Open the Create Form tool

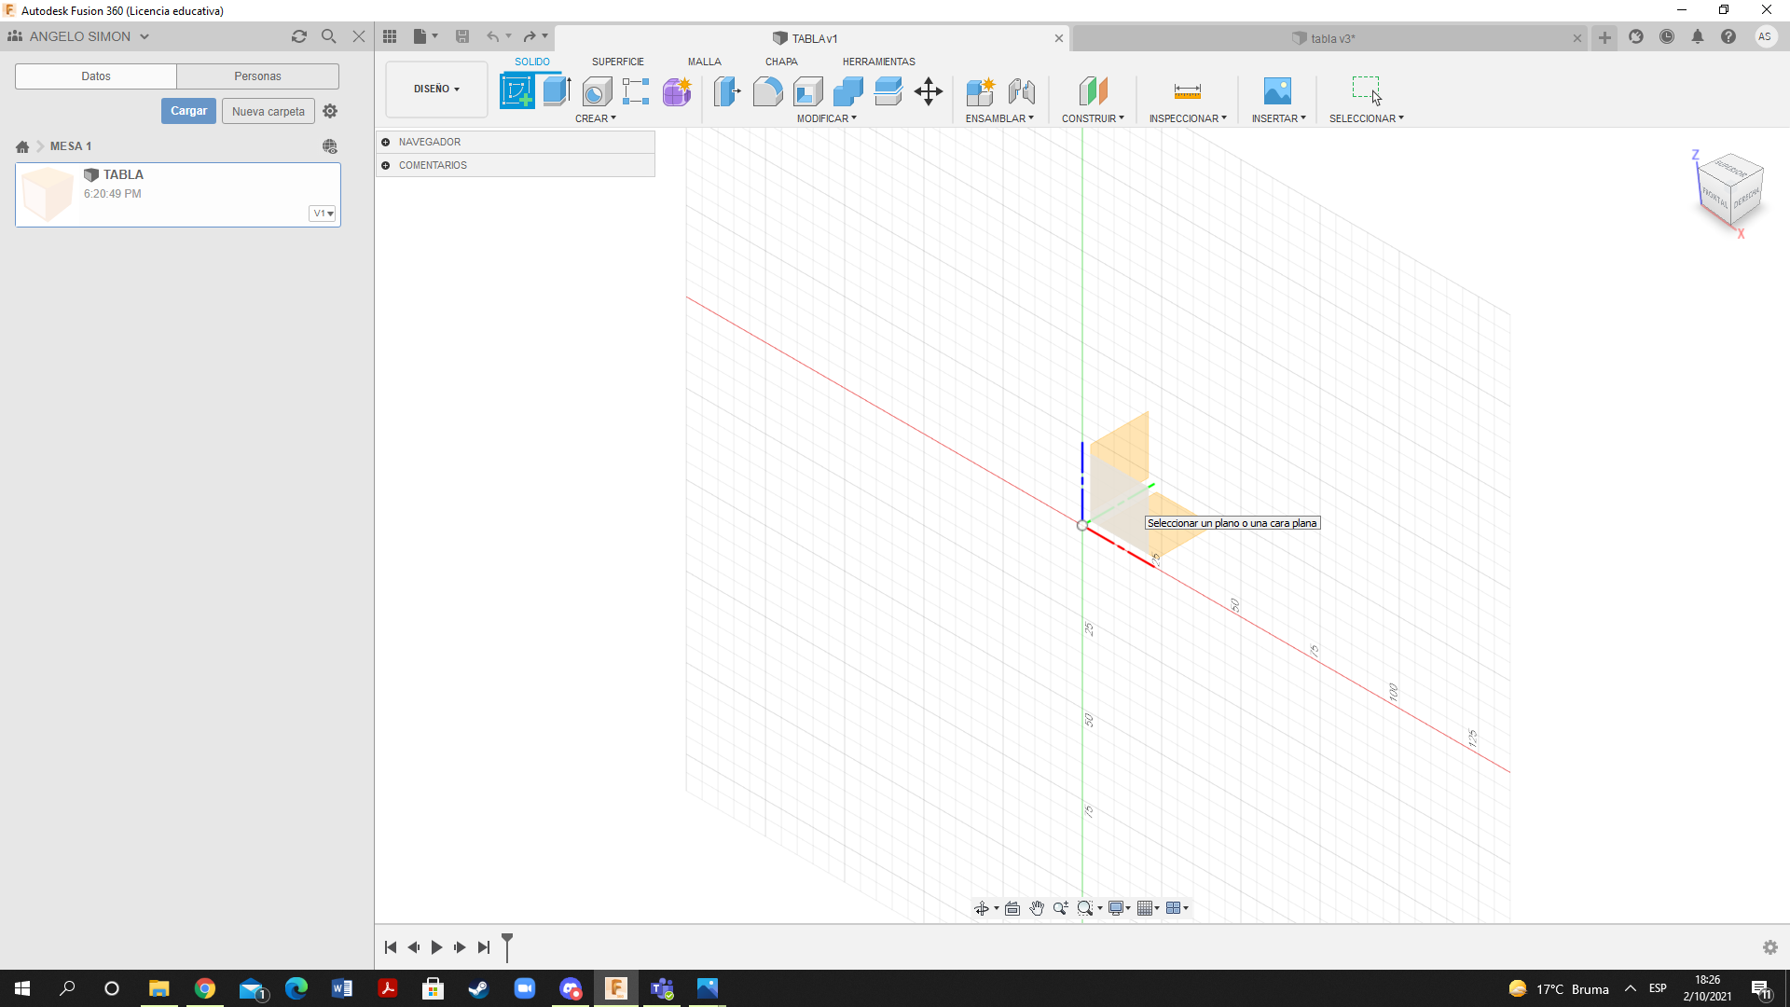pos(677,91)
